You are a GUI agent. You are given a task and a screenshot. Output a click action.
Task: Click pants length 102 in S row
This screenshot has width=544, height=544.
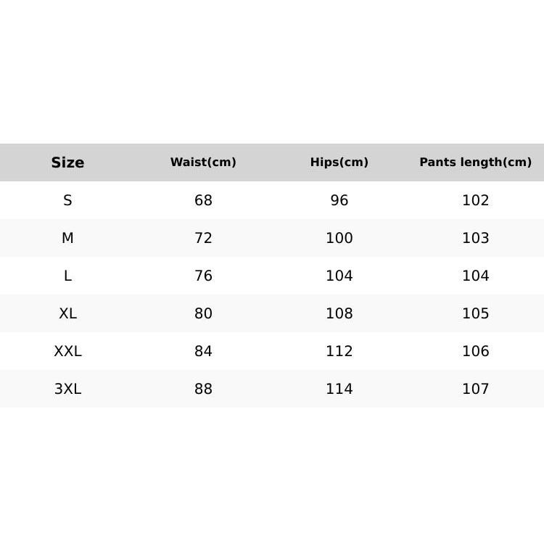pos(476,200)
